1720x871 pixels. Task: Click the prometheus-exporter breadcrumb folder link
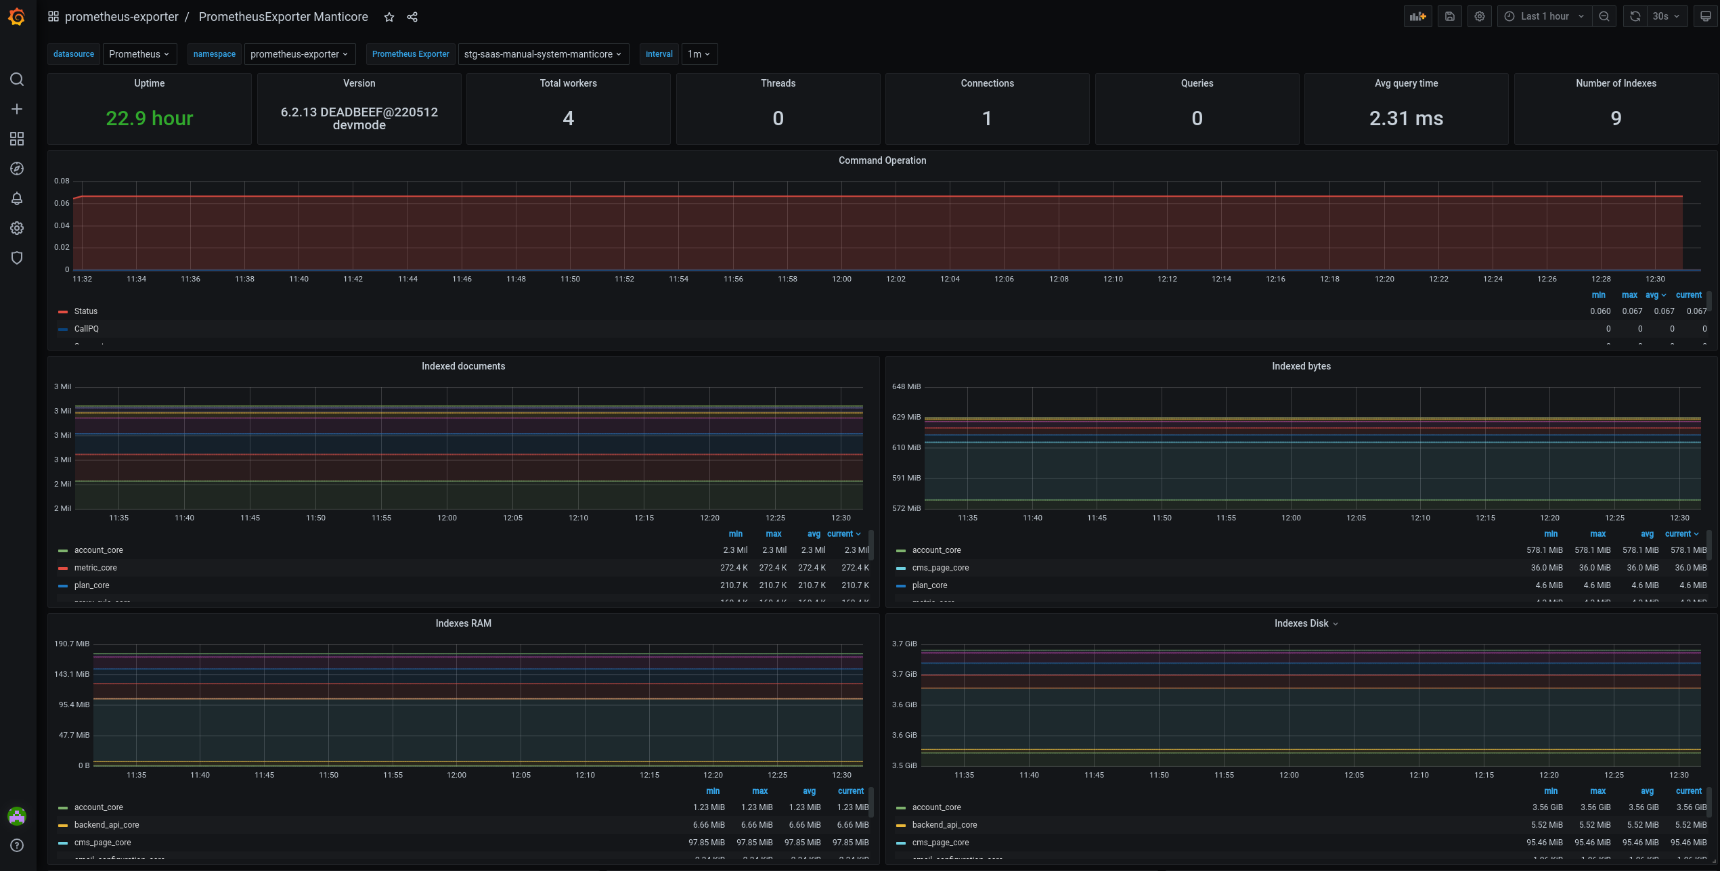click(122, 17)
